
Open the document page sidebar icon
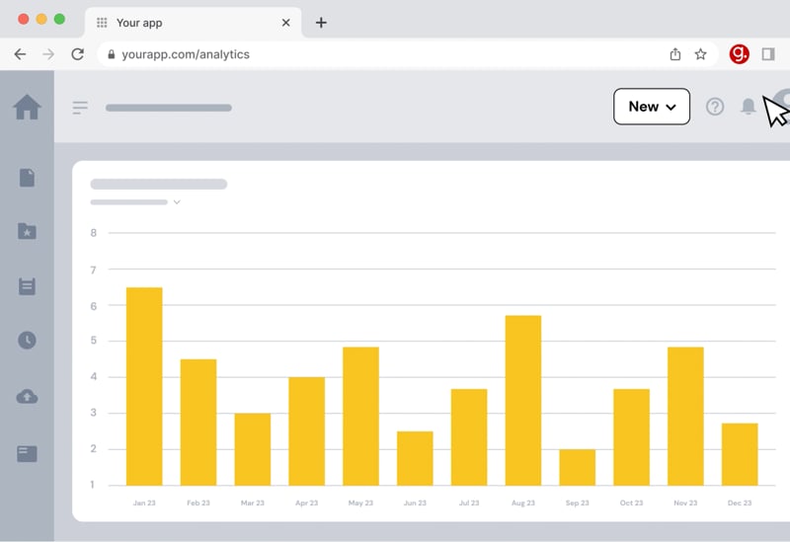27,178
